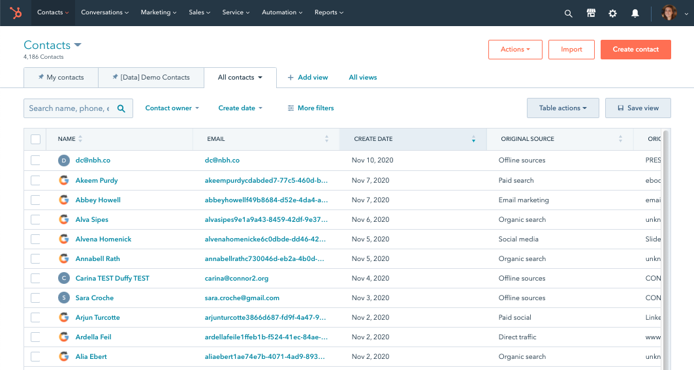Toggle the select-all checkbox in table header
The width and height of the screenshot is (694, 370).
[x=35, y=139]
